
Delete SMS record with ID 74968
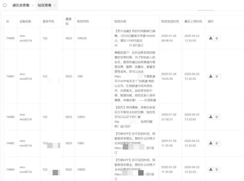(217, 38)
